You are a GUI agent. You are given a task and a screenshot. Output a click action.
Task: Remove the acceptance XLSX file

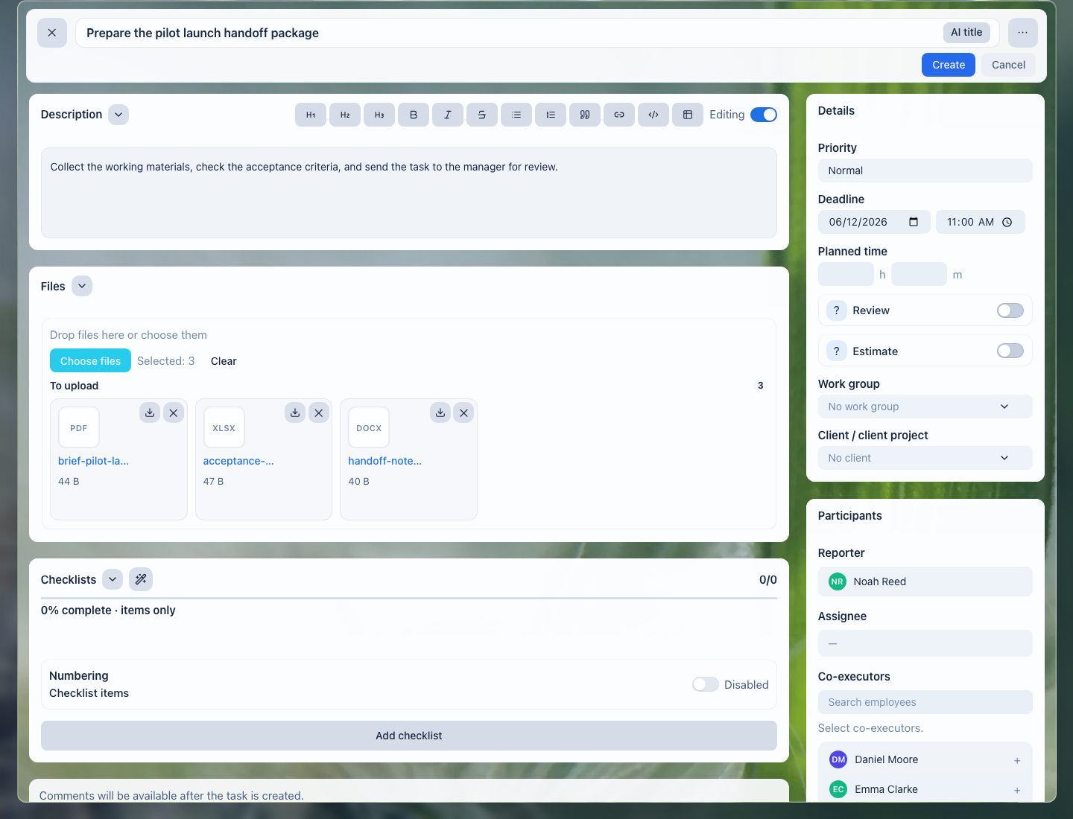pyautogui.click(x=319, y=412)
